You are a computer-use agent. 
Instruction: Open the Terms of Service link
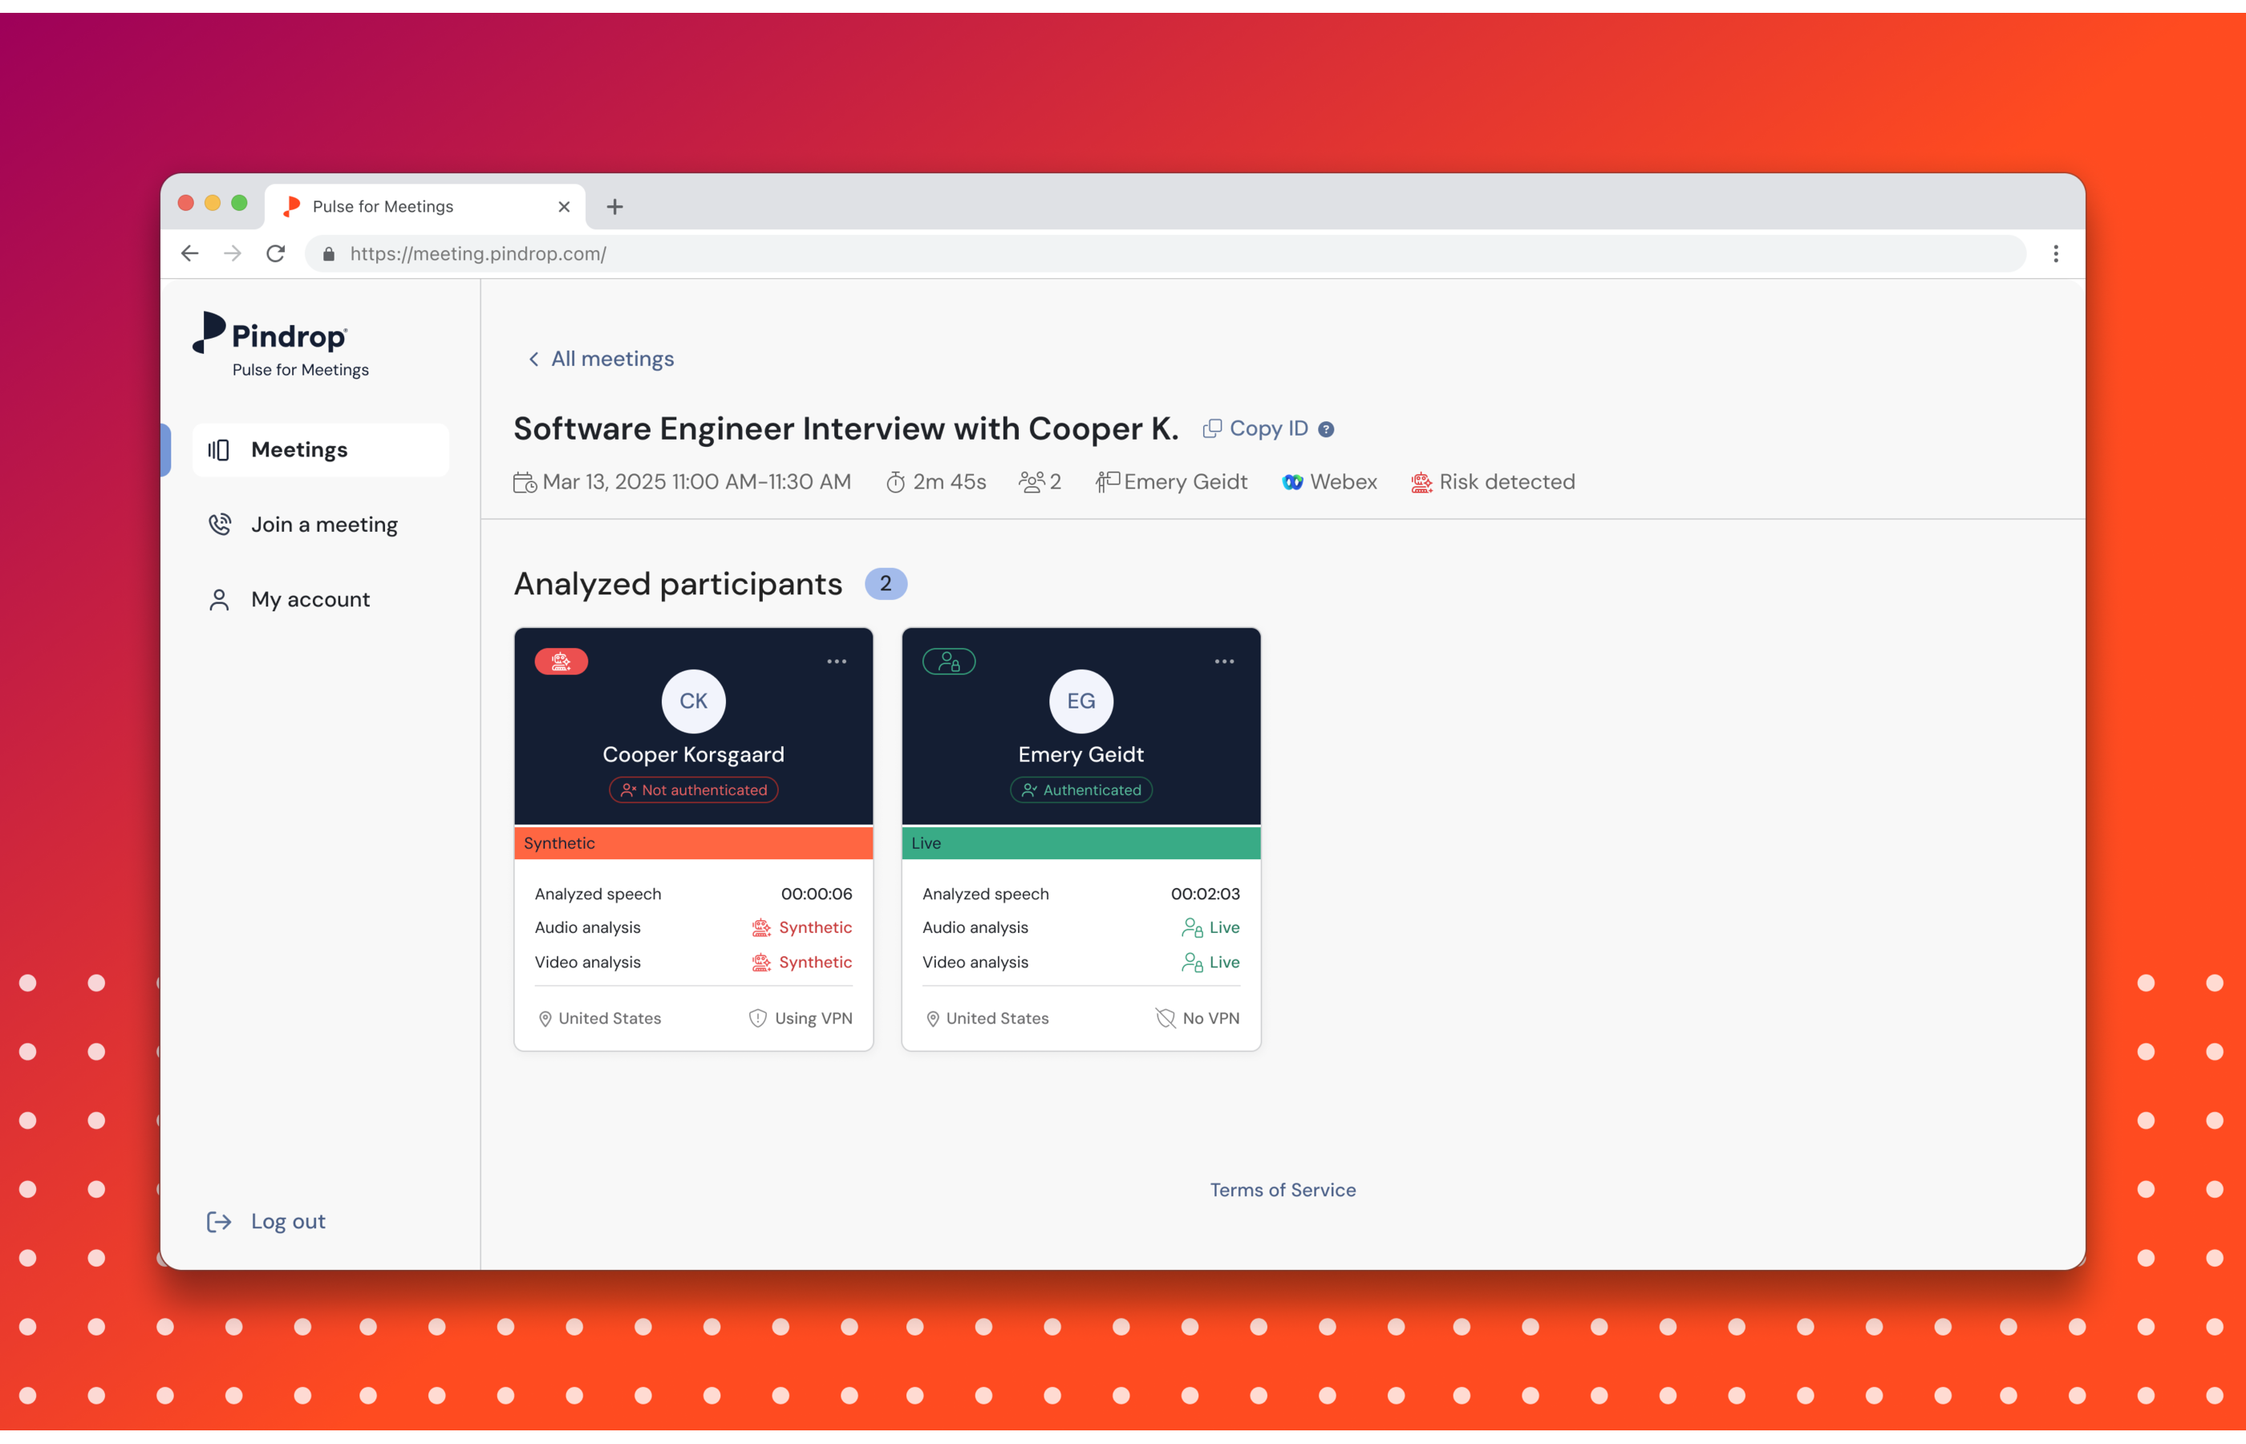pyautogui.click(x=1281, y=1190)
